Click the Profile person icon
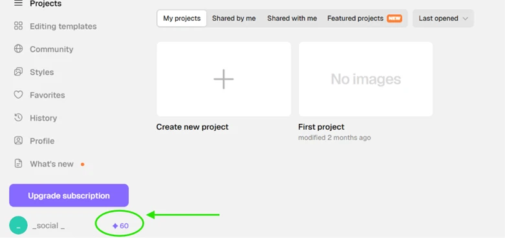The width and height of the screenshot is (505, 238). coord(18,141)
